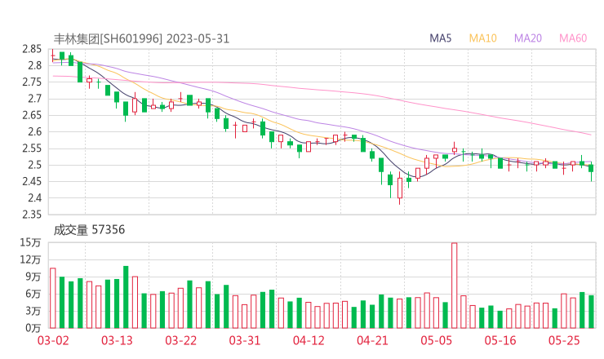Image resolution: width=604 pixels, height=359 pixels.
Task: Click the tallest green volume bar near 03-13
Action: pos(126,297)
